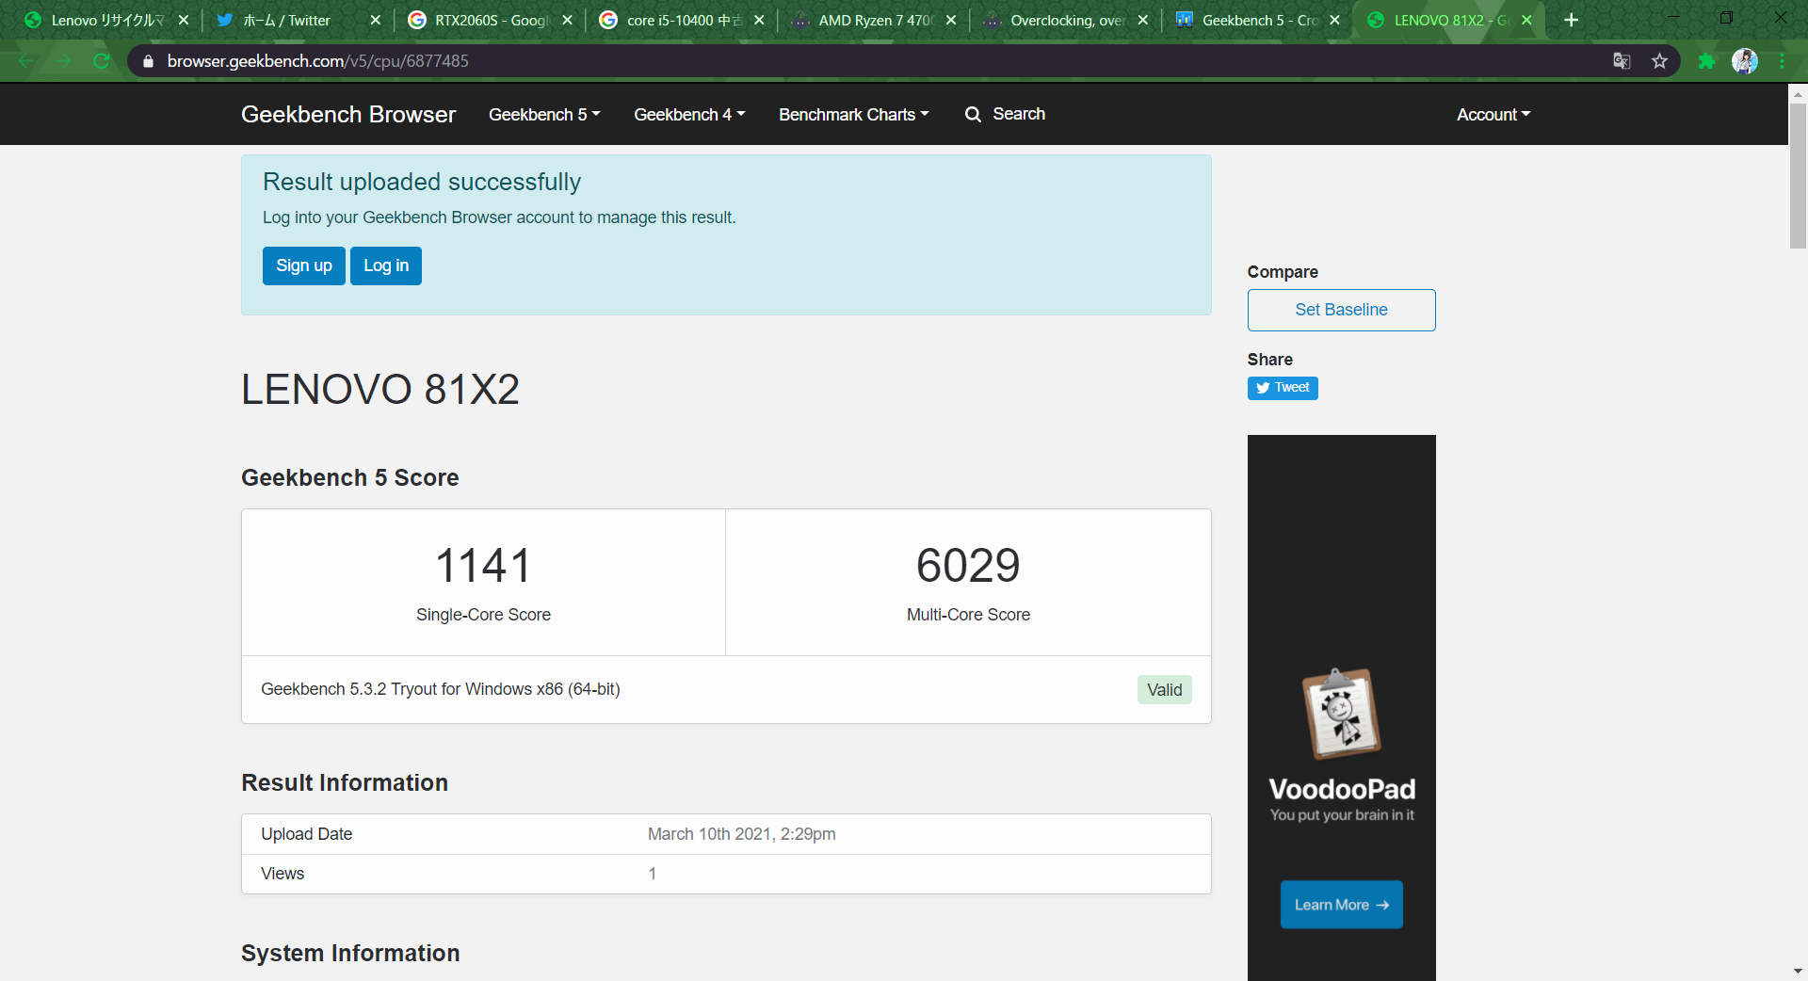Screen dimensions: 1808x981
Task: Click the Views row label
Action: 282,874
